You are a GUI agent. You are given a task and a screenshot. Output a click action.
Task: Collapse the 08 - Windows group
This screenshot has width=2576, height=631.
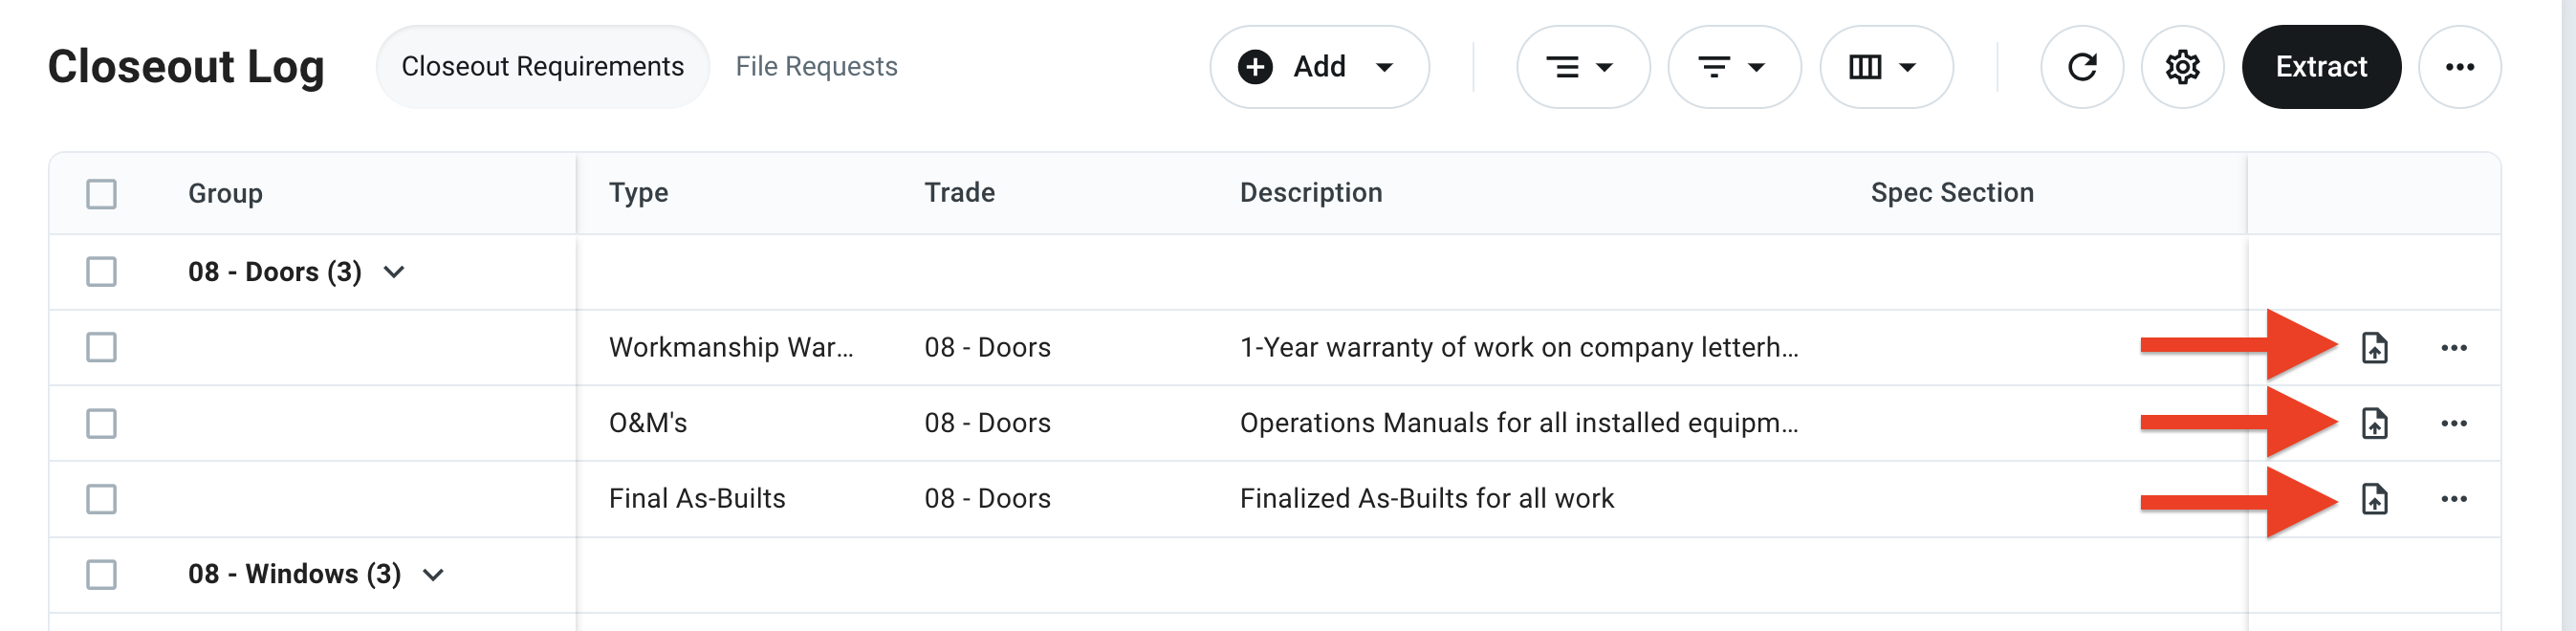click(x=433, y=575)
